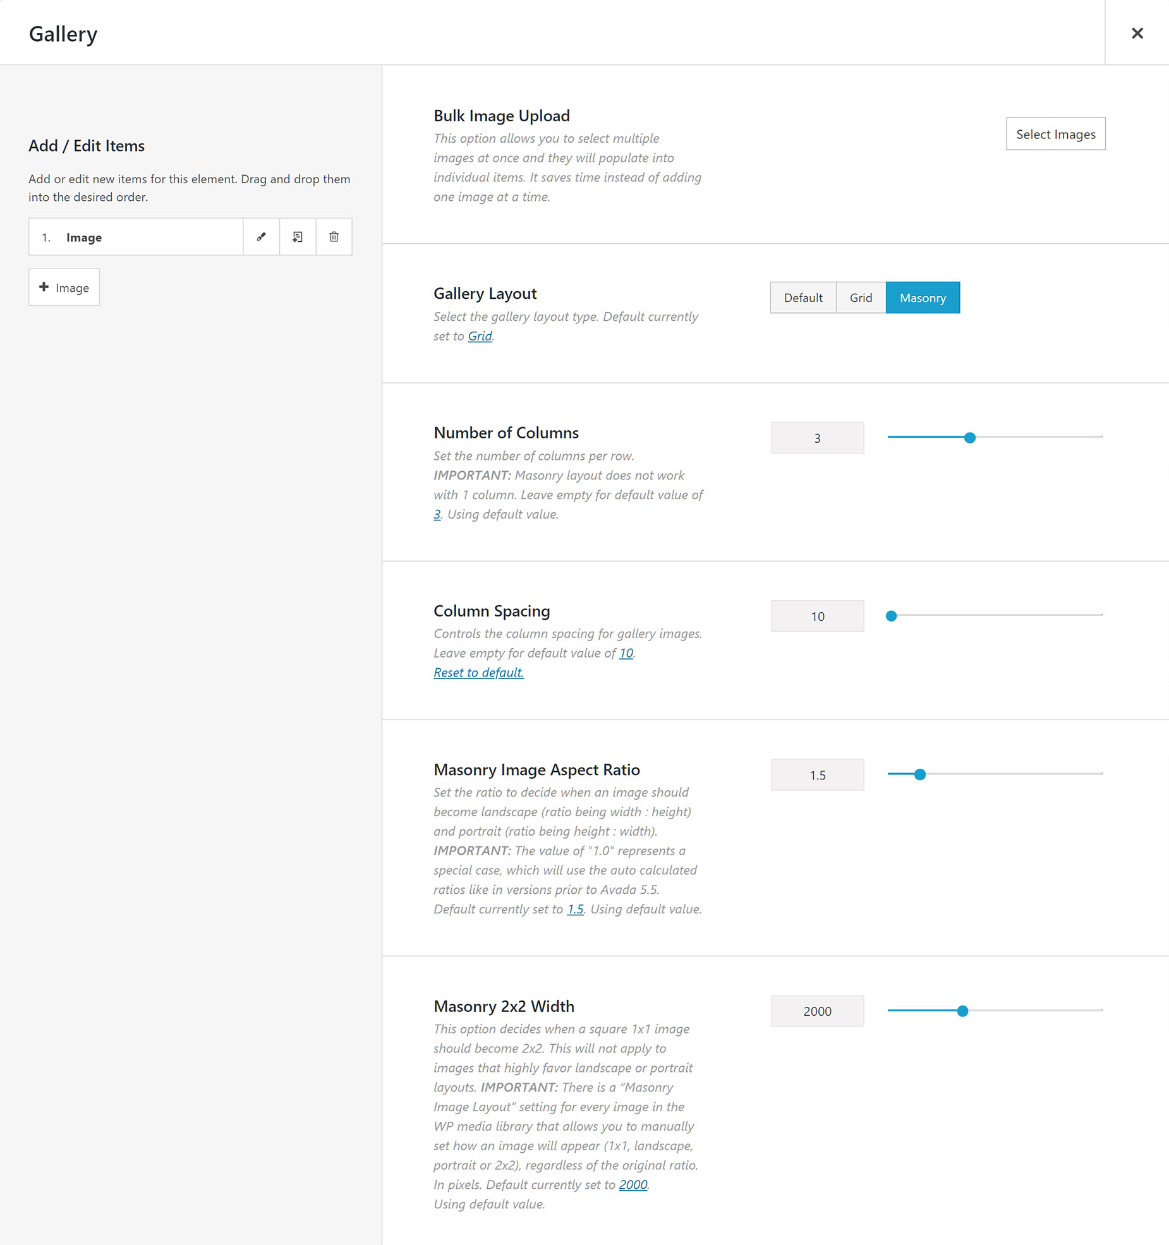Click the Number of Columns slider handle
The height and width of the screenshot is (1245, 1169).
(970, 438)
